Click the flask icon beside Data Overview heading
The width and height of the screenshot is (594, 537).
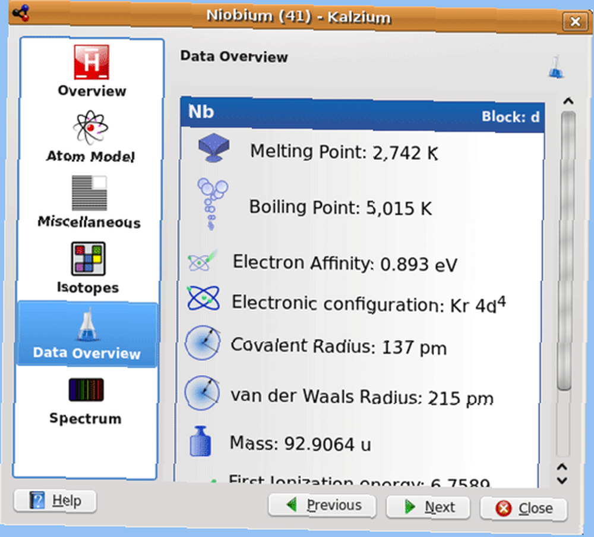click(556, 67)
